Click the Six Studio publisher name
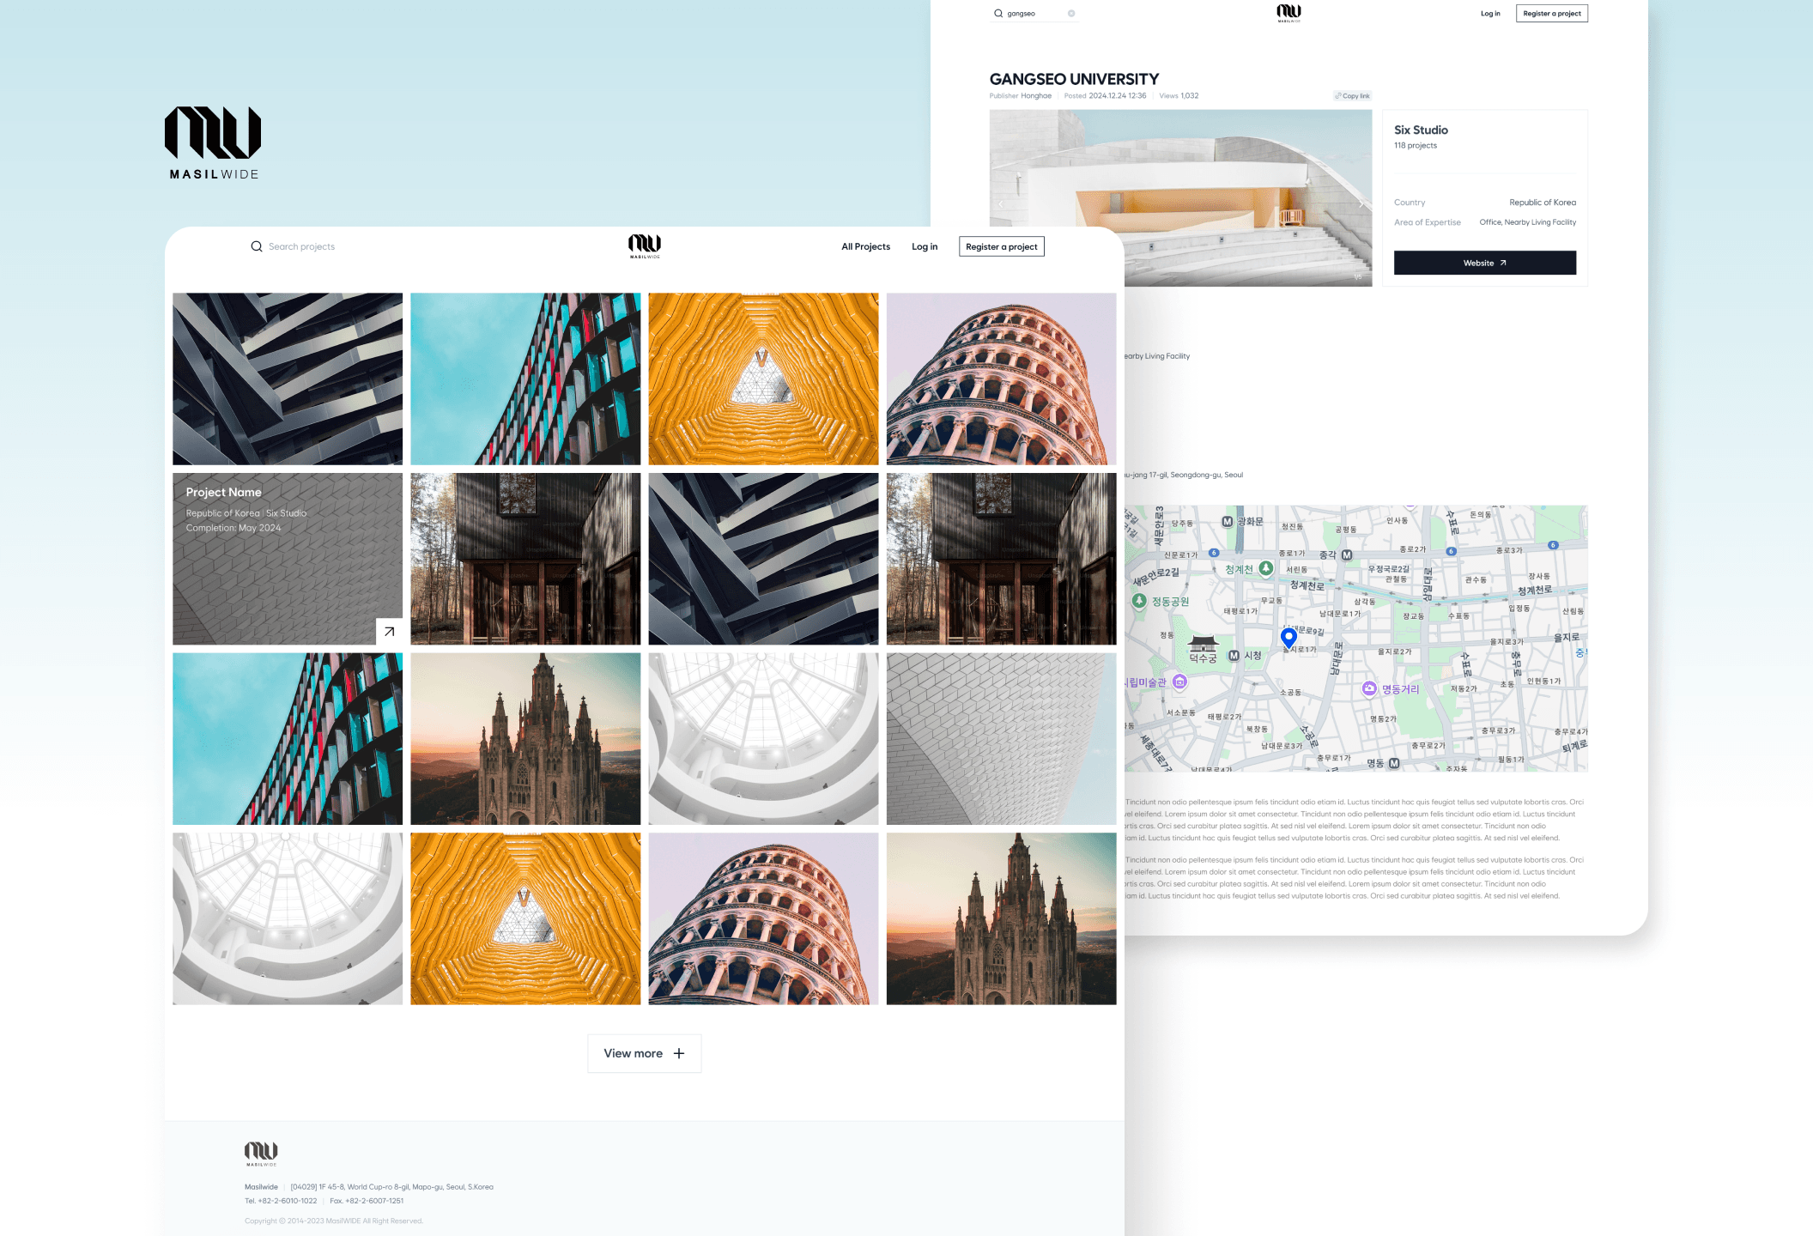Viewport: 1813px width, 1236px height. click(1421, 130)
